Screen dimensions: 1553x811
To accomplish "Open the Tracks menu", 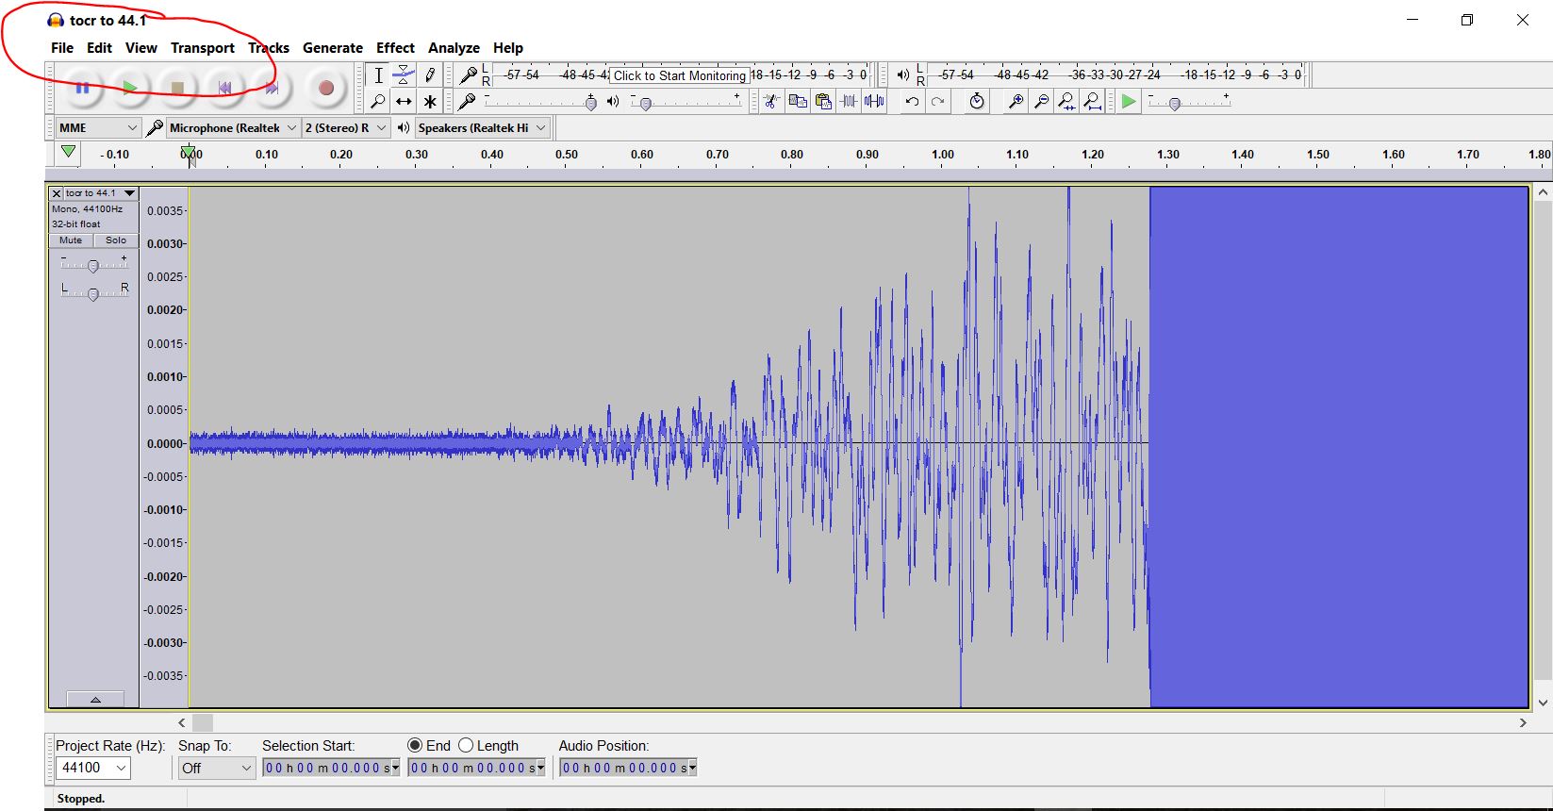I will (x=269, y=48).
